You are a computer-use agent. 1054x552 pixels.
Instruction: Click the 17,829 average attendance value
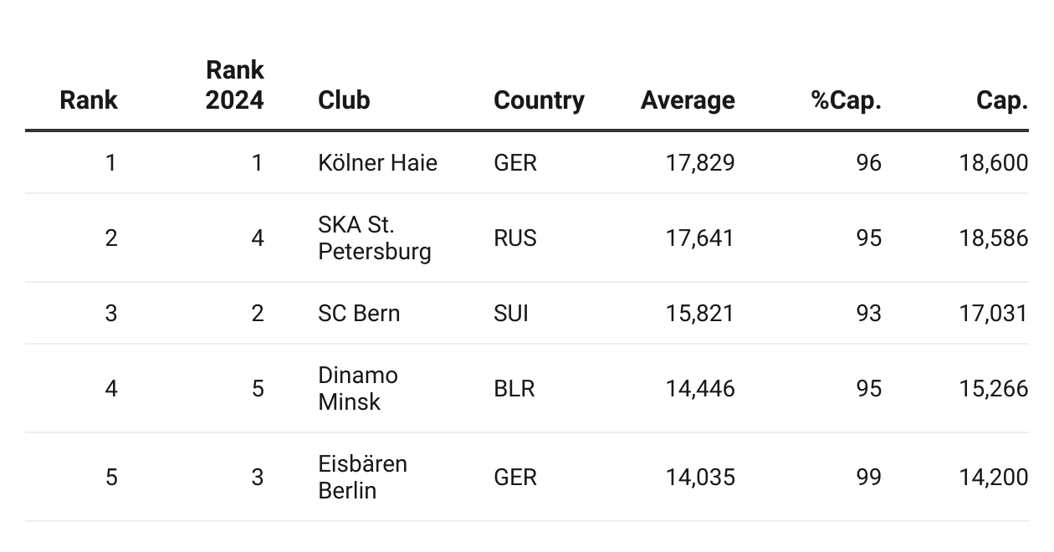[700, 162]
